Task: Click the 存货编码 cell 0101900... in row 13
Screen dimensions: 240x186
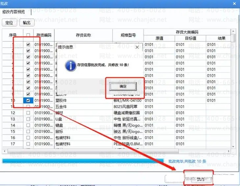Action: point(44,119)
